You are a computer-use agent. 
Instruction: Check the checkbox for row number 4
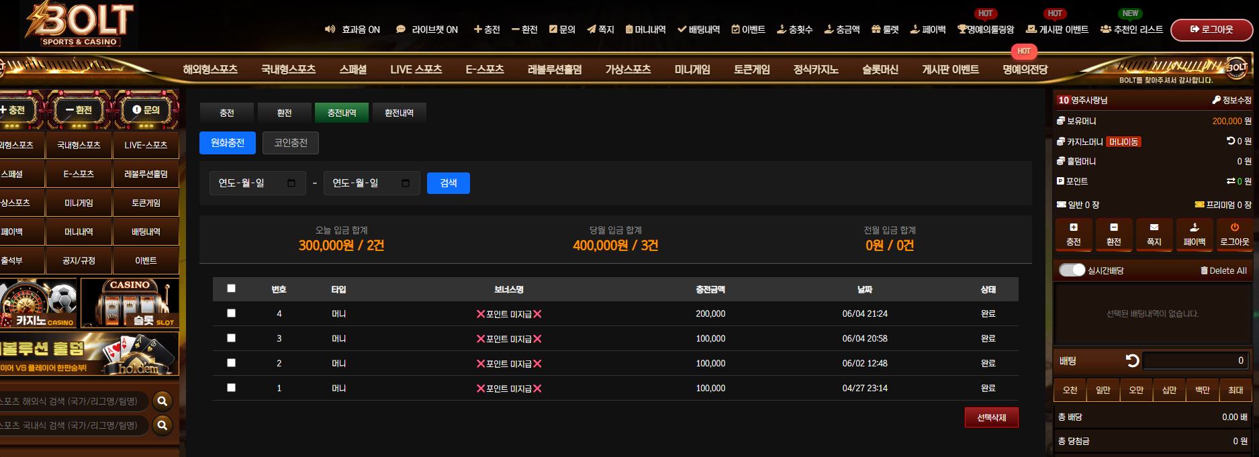(231, 313)
